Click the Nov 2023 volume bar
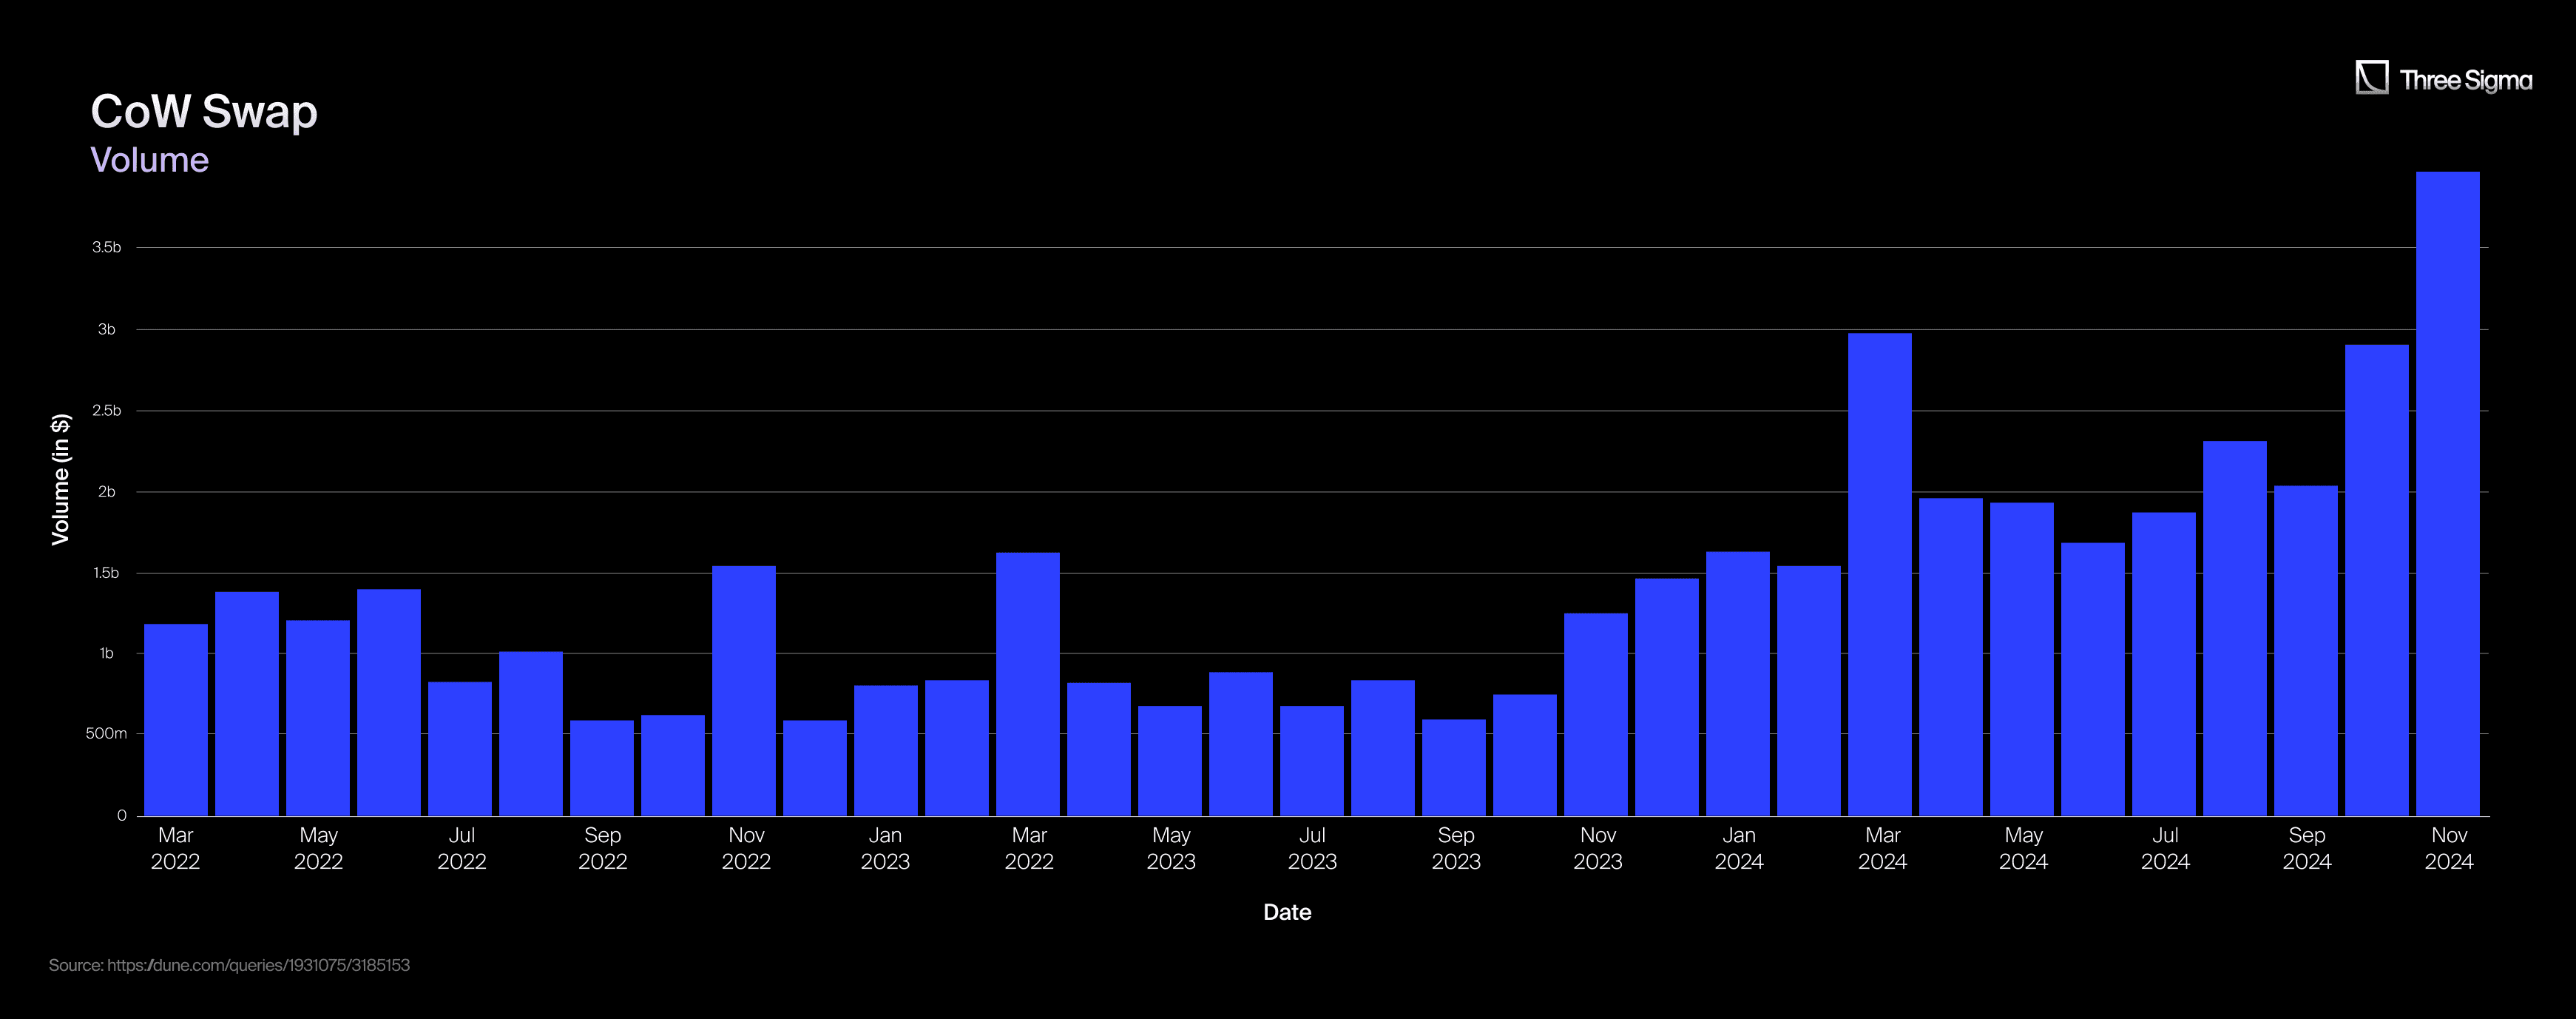Viewport: 2576px width, 1019px height. (x=1595, y=715)
